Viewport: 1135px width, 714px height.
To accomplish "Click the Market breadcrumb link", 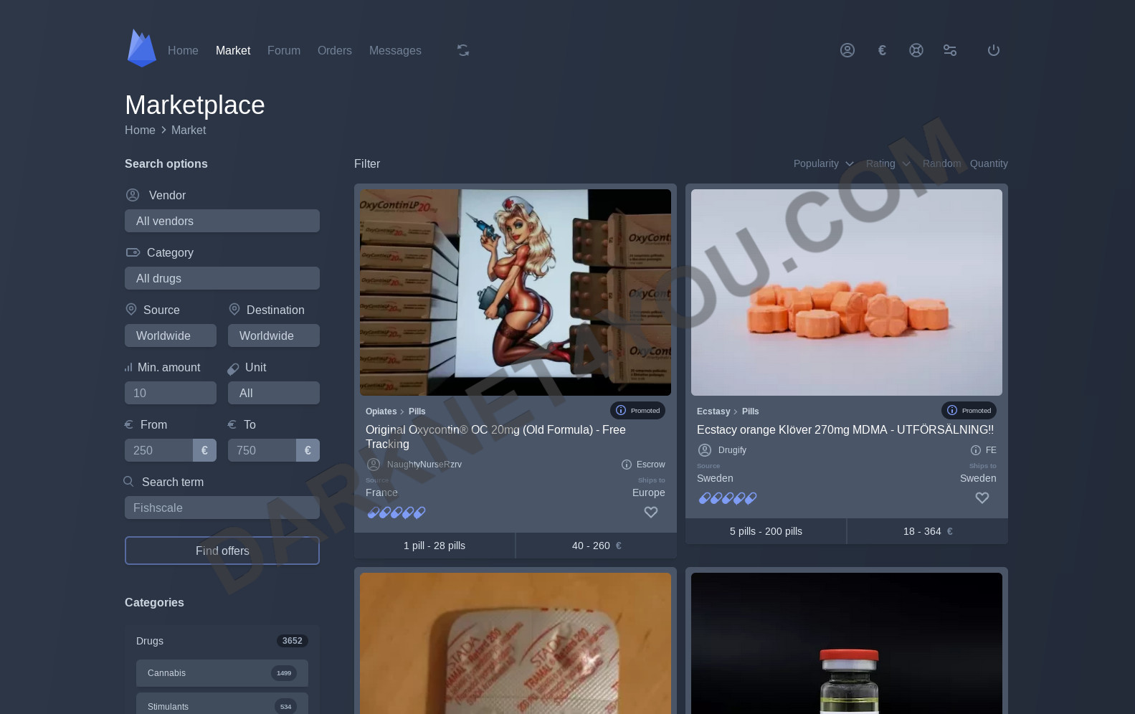I will [x=189, y=130].
